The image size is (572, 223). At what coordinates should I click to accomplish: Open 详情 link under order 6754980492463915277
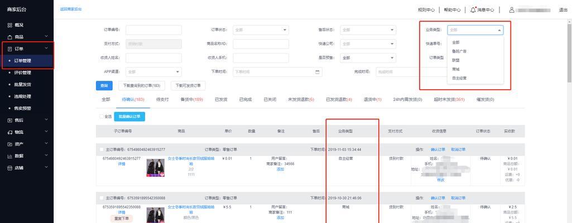122,164
